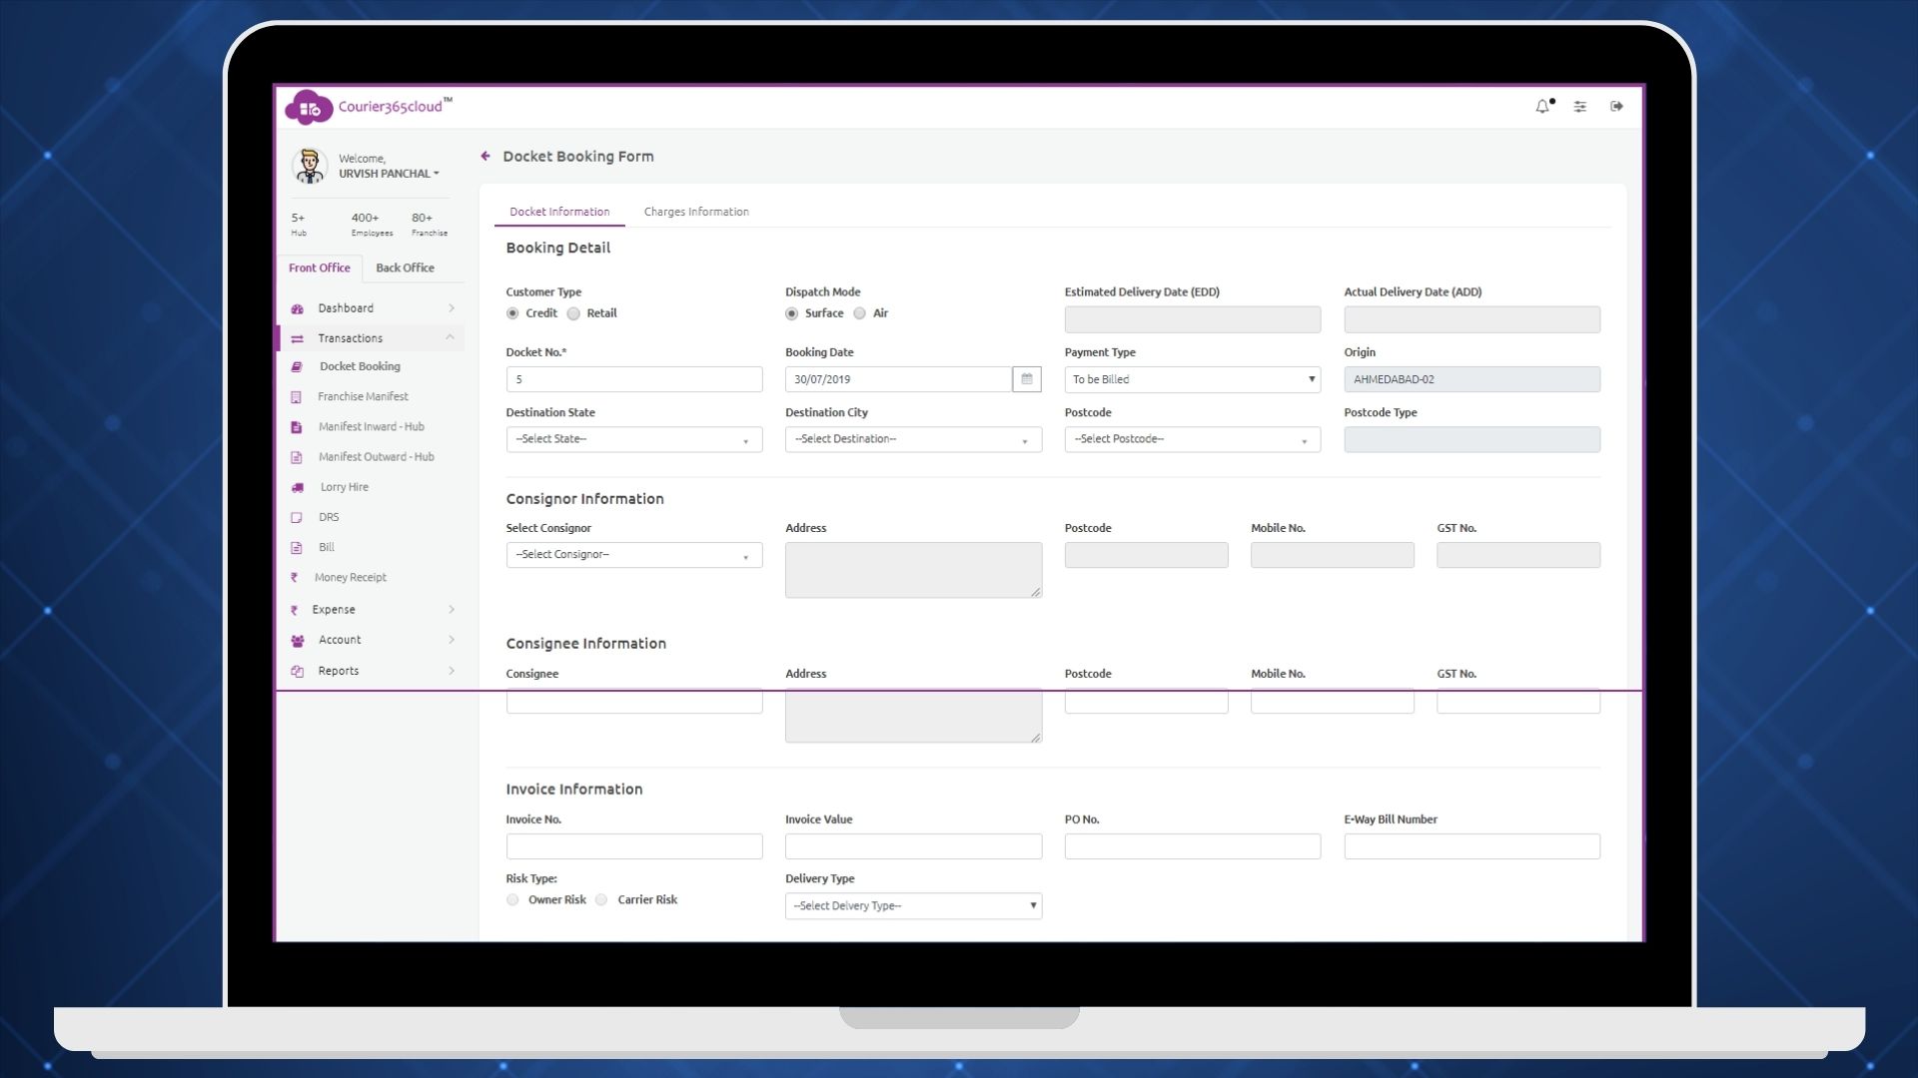Open Lorry Hire page

coord(345,487)
